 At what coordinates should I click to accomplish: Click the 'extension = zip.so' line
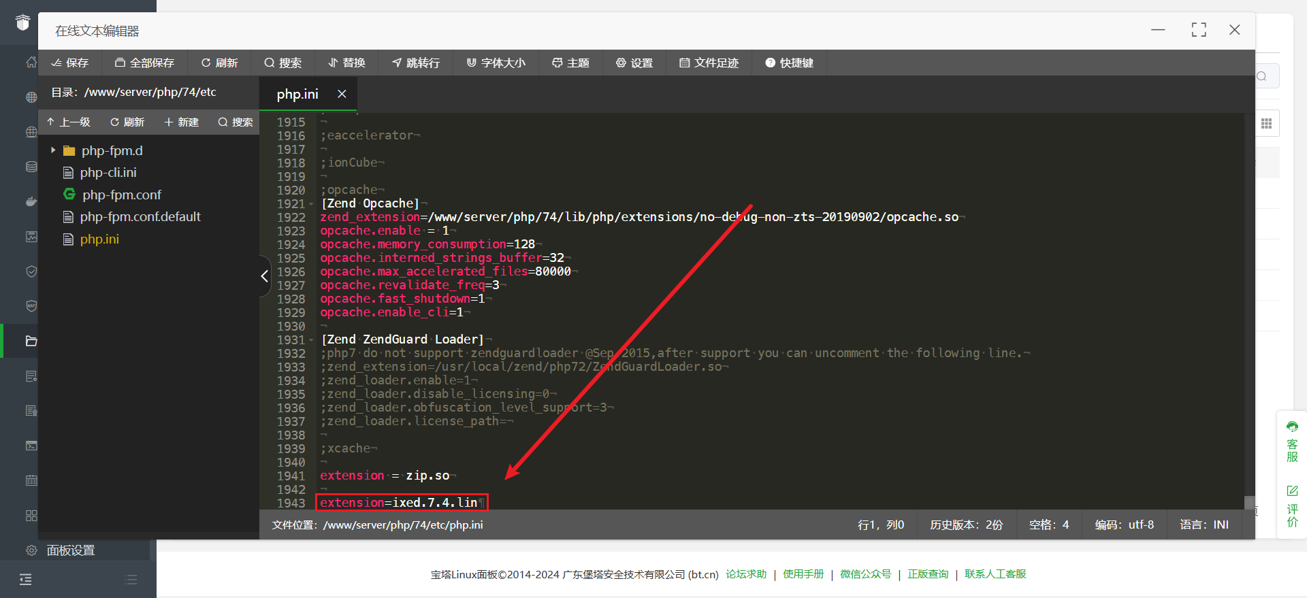(385, 476)
